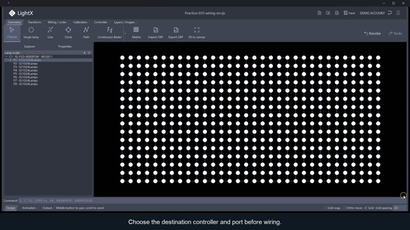The width and height of the screenshot is (410, 230).
Task: Expand the P1 port tree node
Action: pos(10,60)
